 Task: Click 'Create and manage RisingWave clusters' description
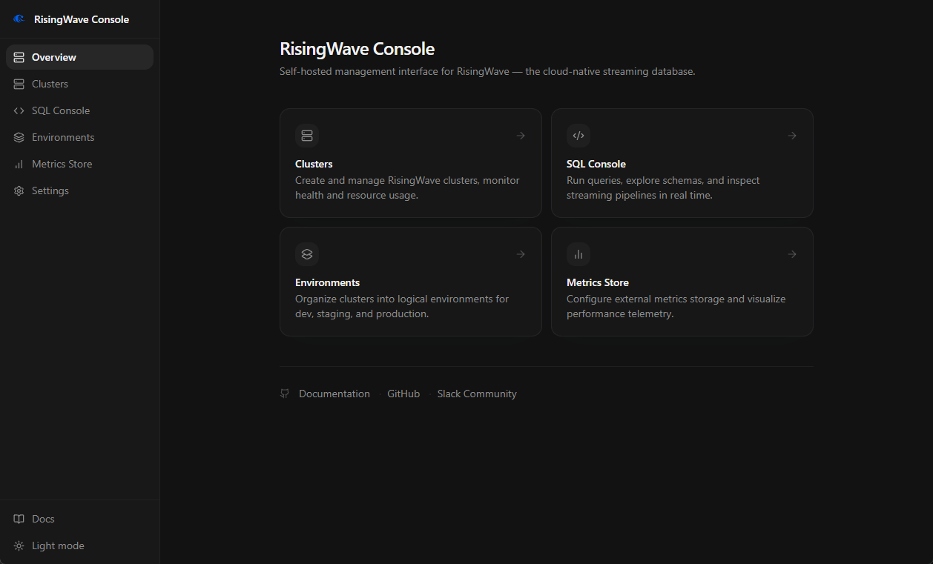[407, 188]
